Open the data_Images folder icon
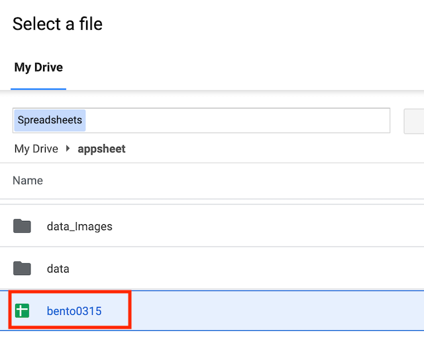This screenshot has height=338, width=424. click(22, 226)
